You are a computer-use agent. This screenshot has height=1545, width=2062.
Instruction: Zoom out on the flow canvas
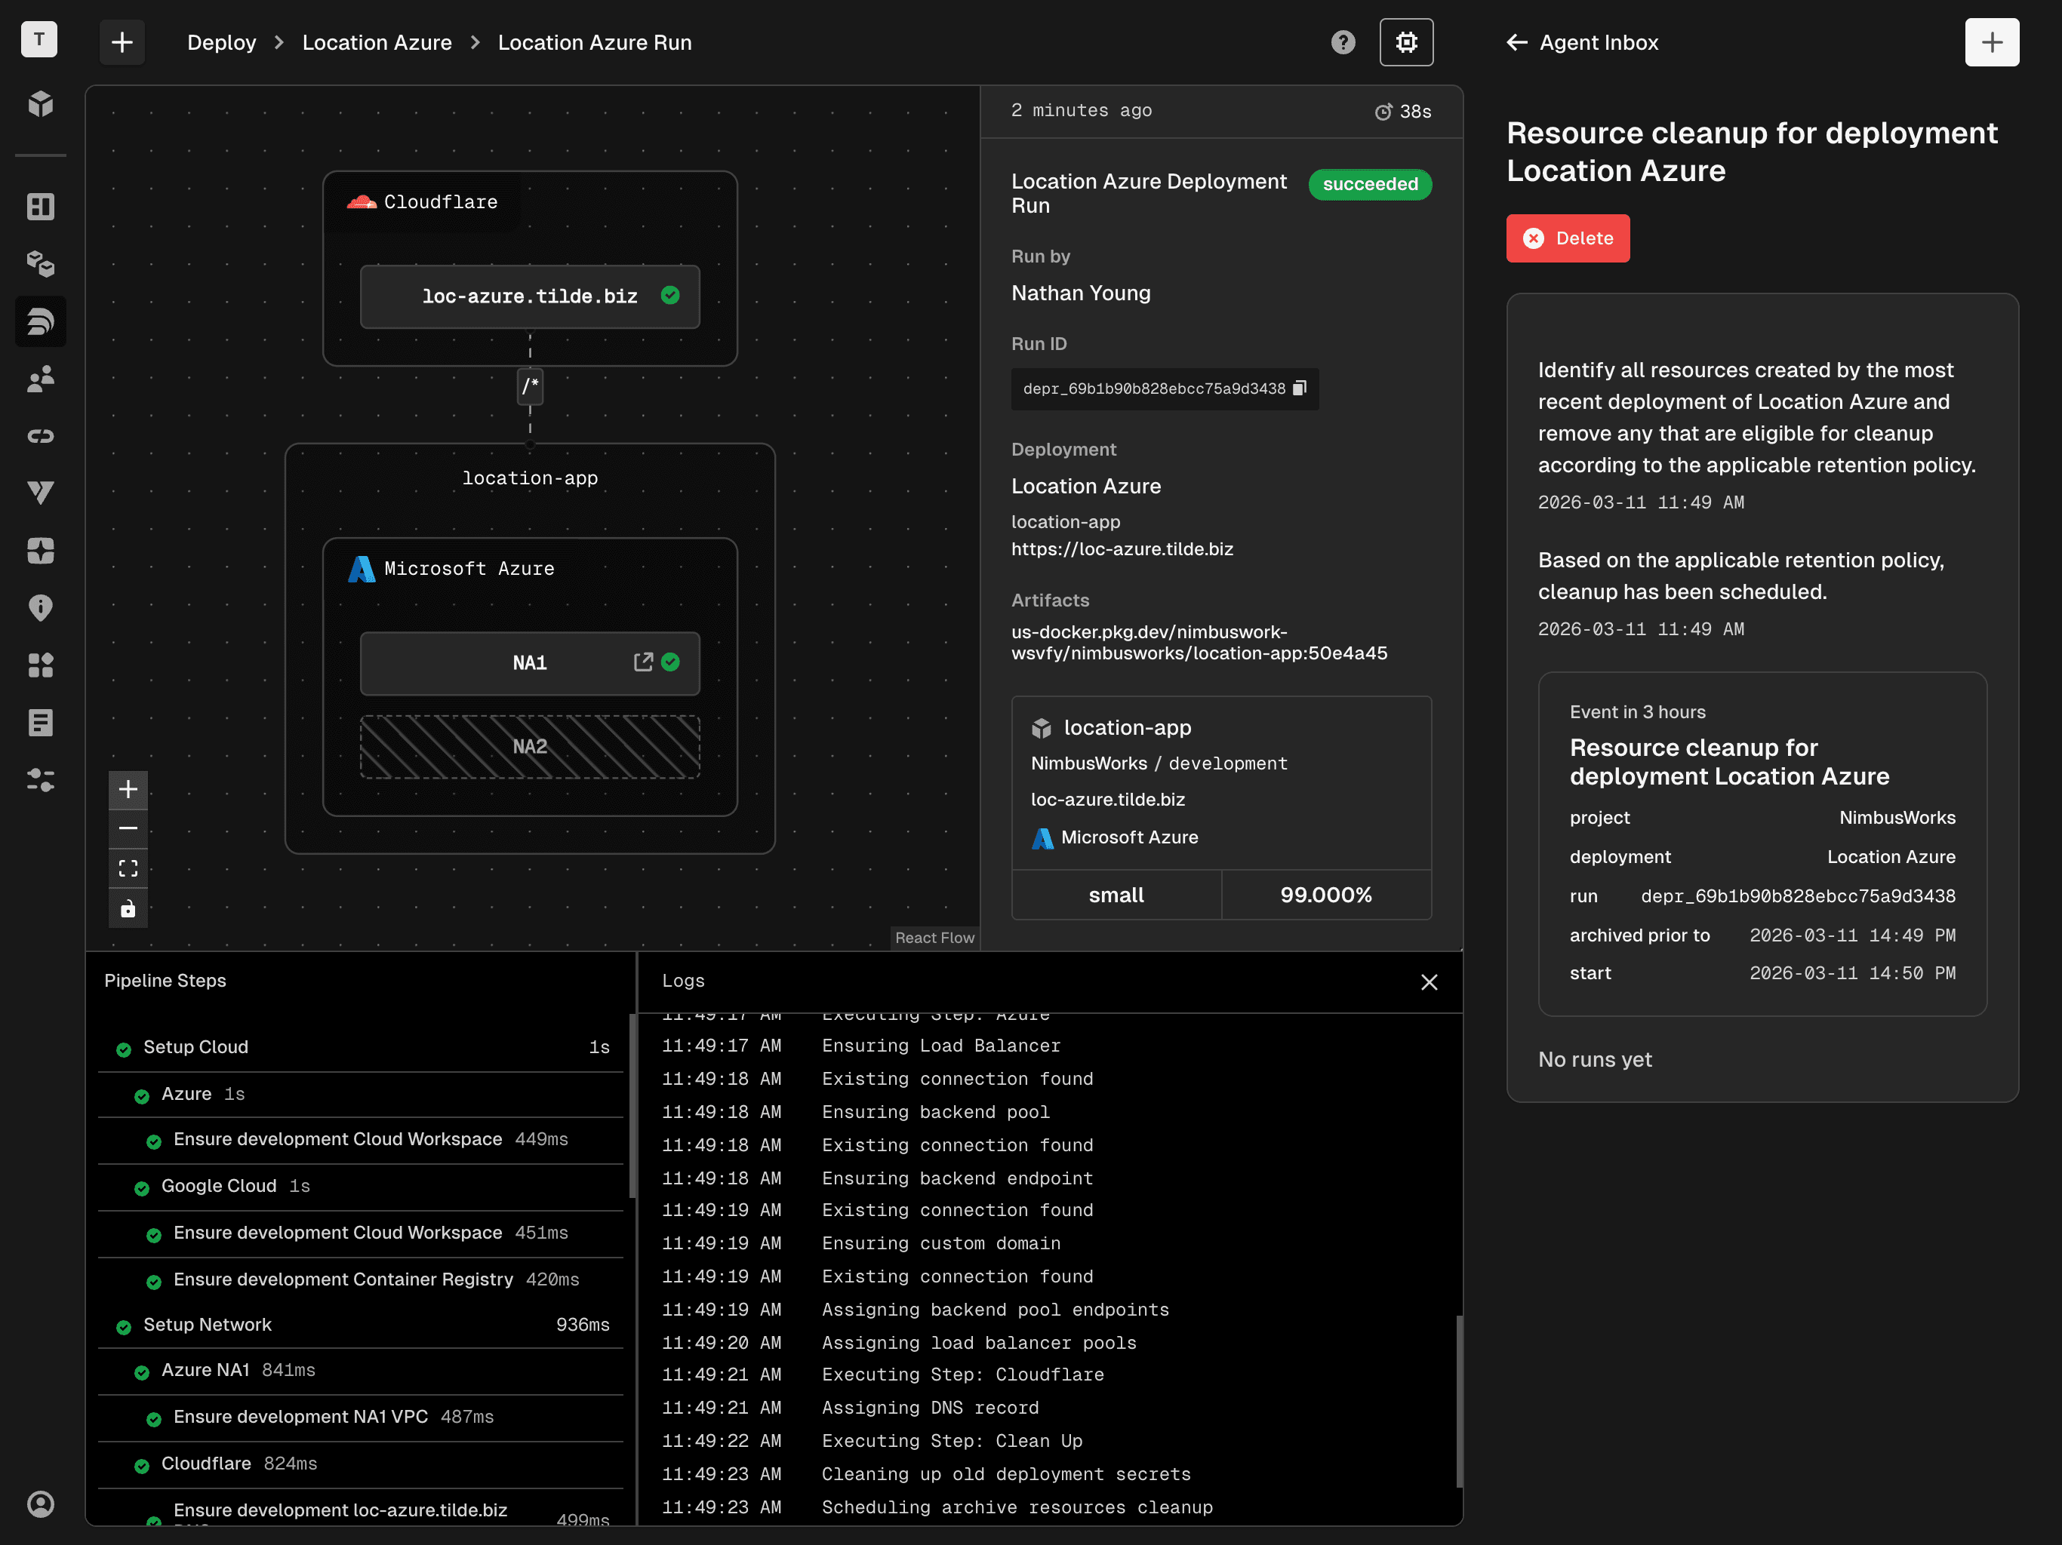[x=128, y=828]
